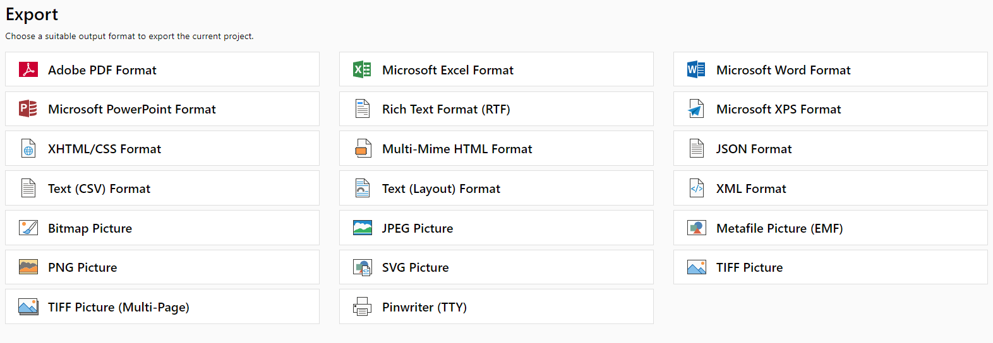Viewport: 993px width, 343px height.
Task: Select Text (Layout) Format export
Action: 496,188
